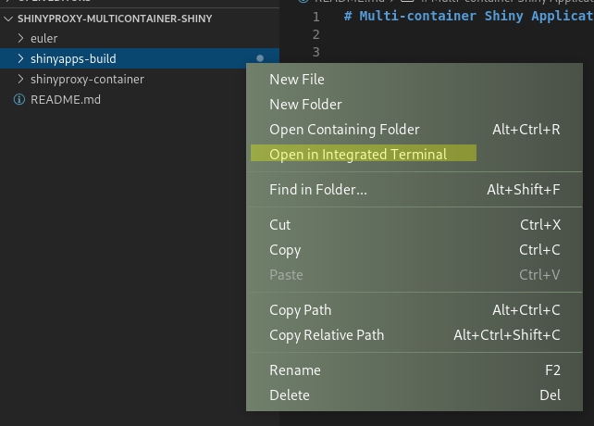Select New Folder menu entry
The image size is (594, 426).
(305, 105)
